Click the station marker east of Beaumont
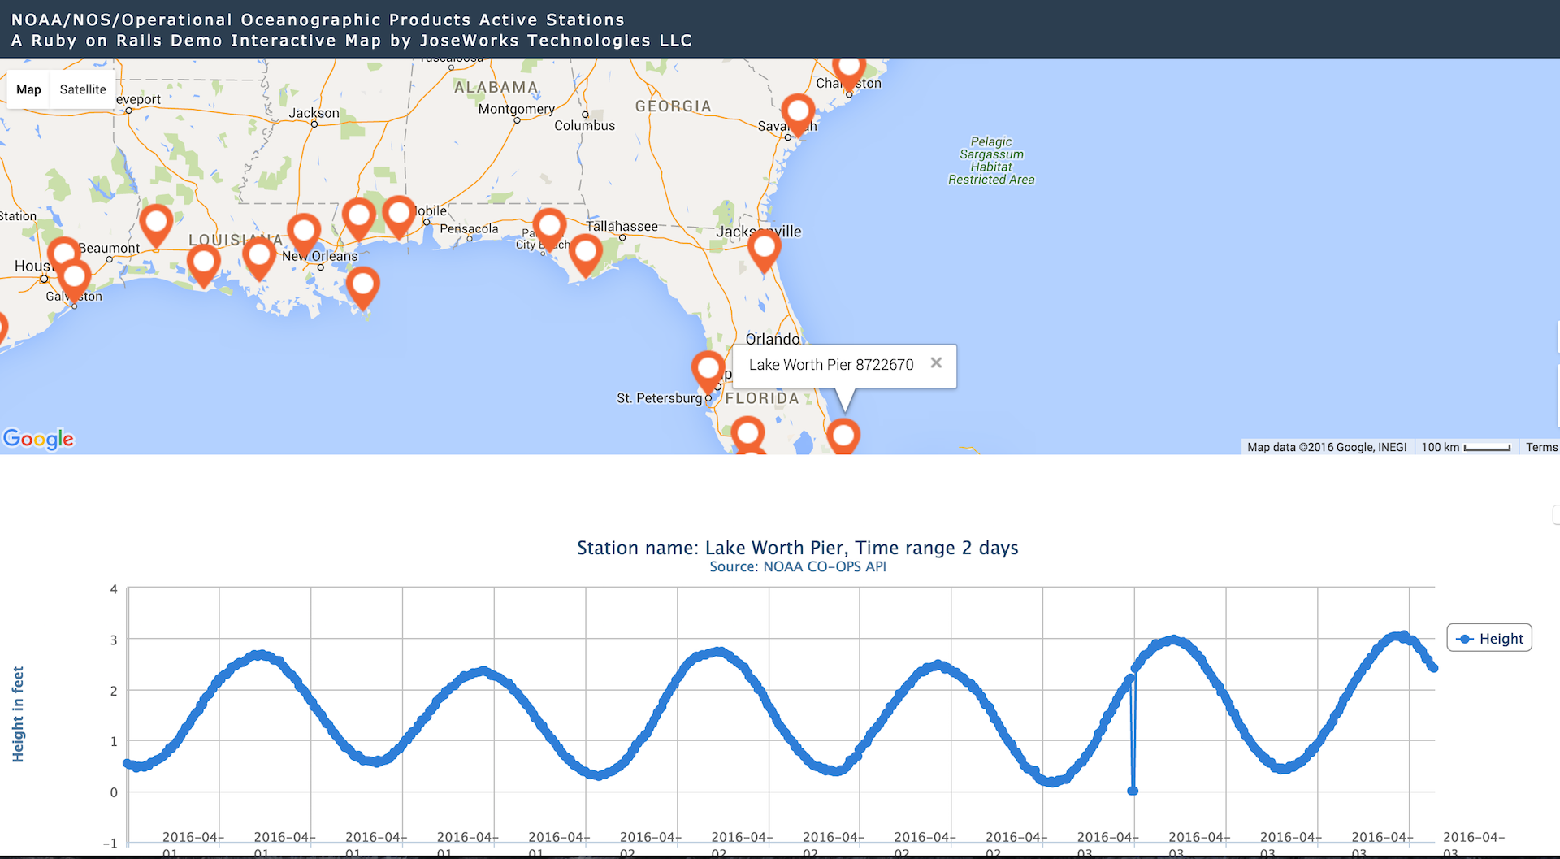Screen dimensions: 1560x859 pyautogui.click(x=156, y=225)
